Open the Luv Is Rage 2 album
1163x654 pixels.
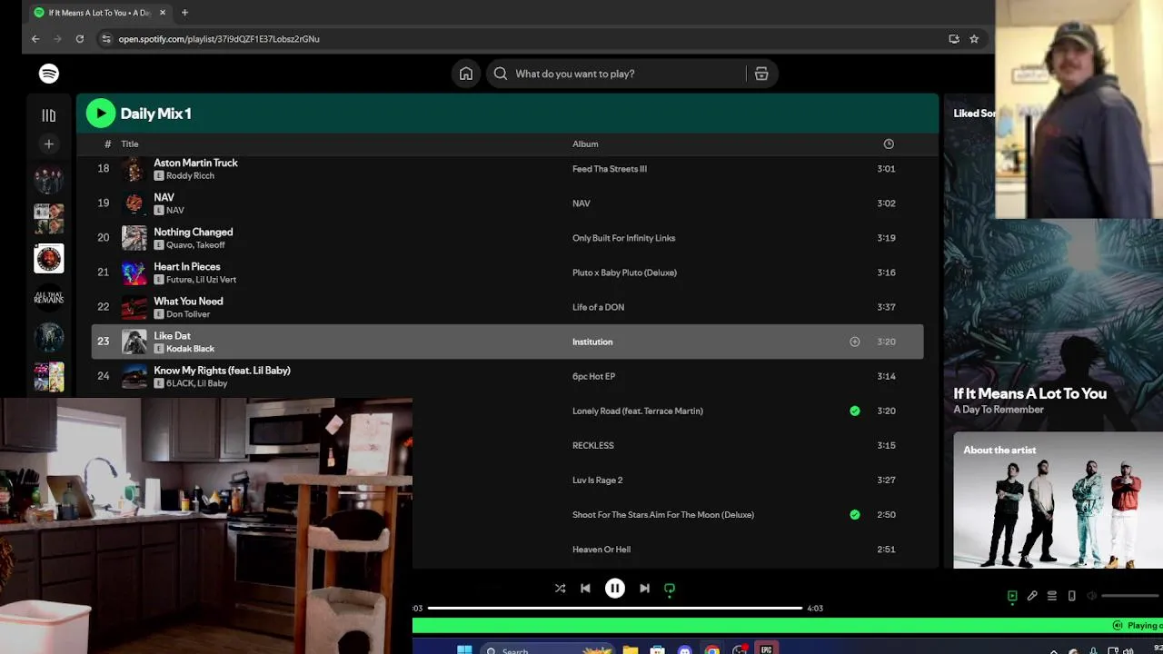click(x=597, y=480)
